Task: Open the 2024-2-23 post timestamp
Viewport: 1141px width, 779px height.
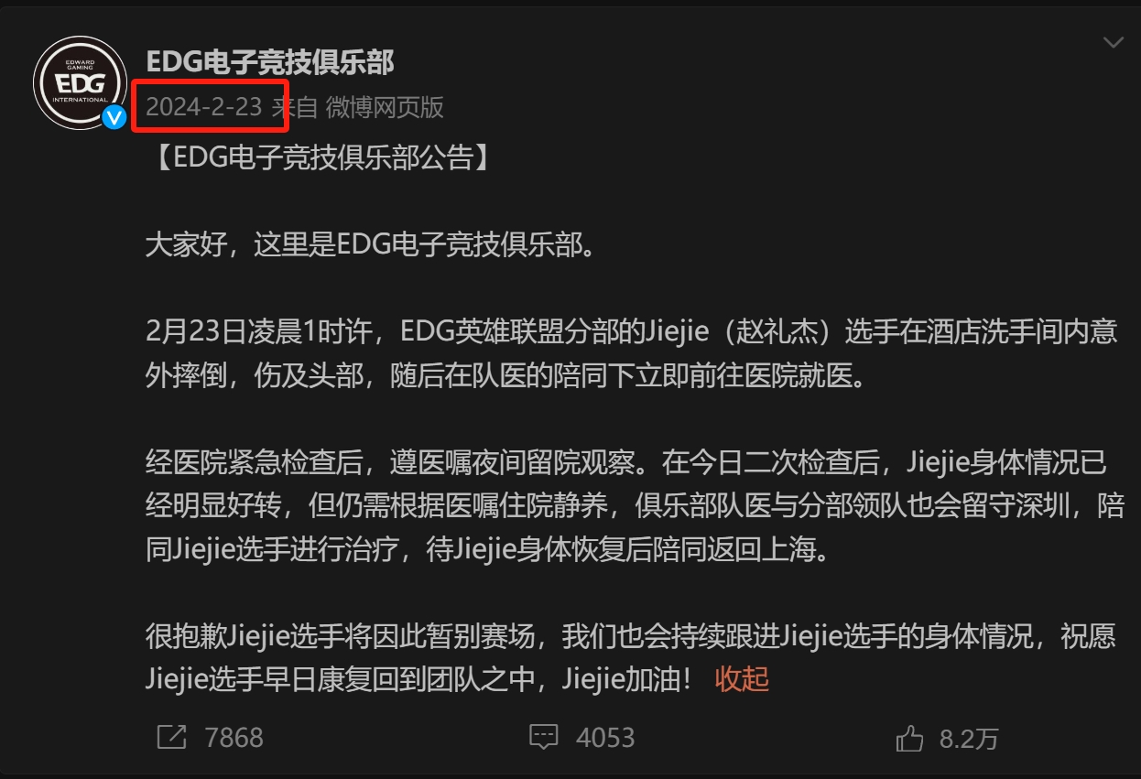Action: 204,107
